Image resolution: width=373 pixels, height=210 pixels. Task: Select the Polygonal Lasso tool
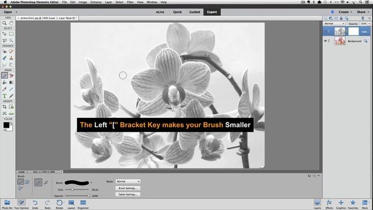click(x=4, y=40)
